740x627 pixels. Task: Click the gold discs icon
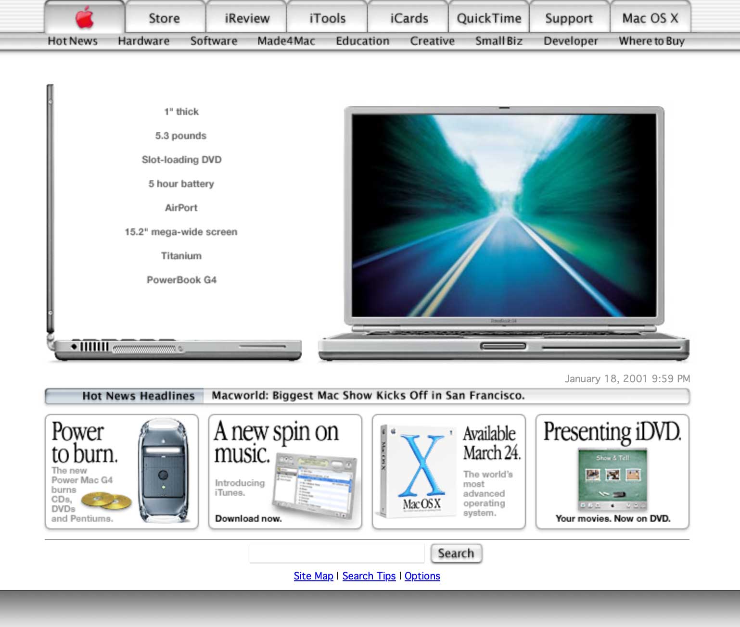(106, 501)
